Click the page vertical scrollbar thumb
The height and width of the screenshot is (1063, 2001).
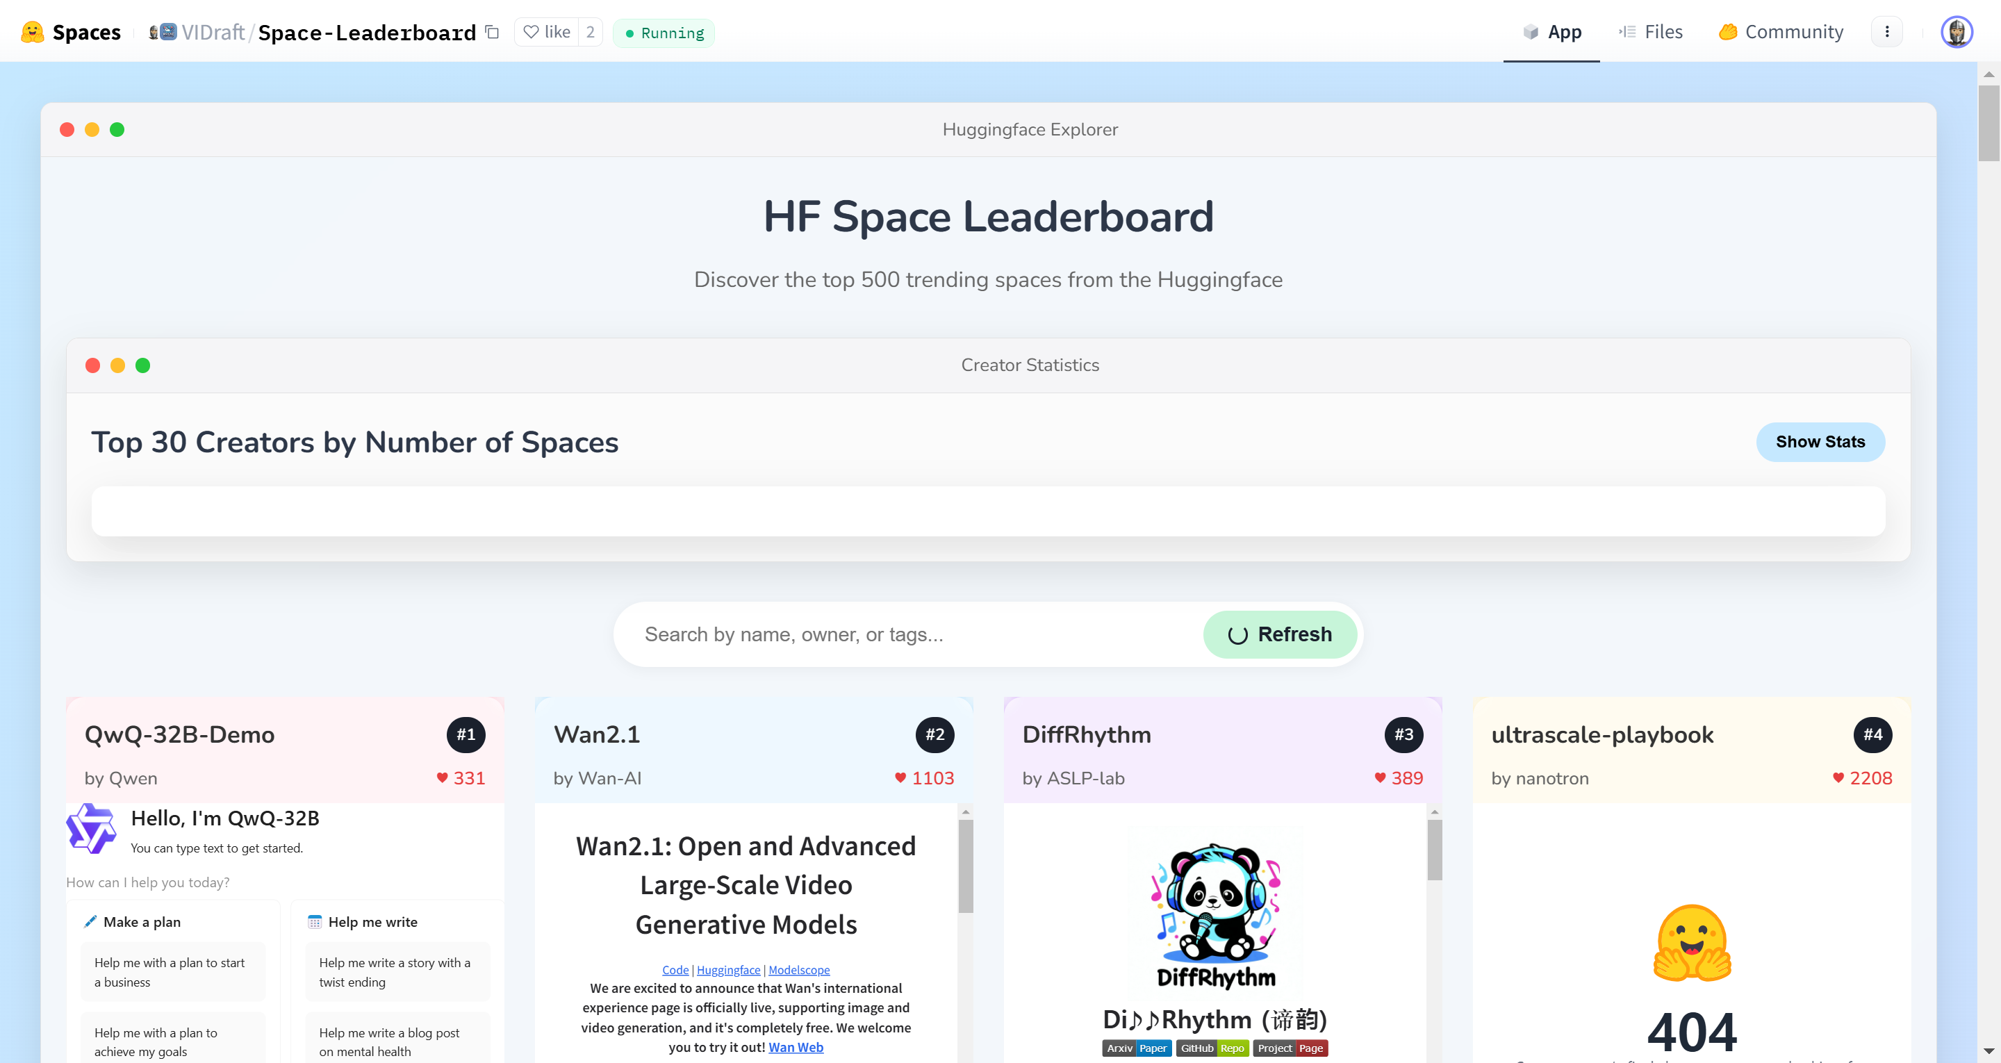1988,123
